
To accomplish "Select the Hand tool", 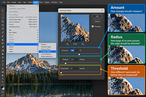I will pyautogui.click(x=3, y=75).
